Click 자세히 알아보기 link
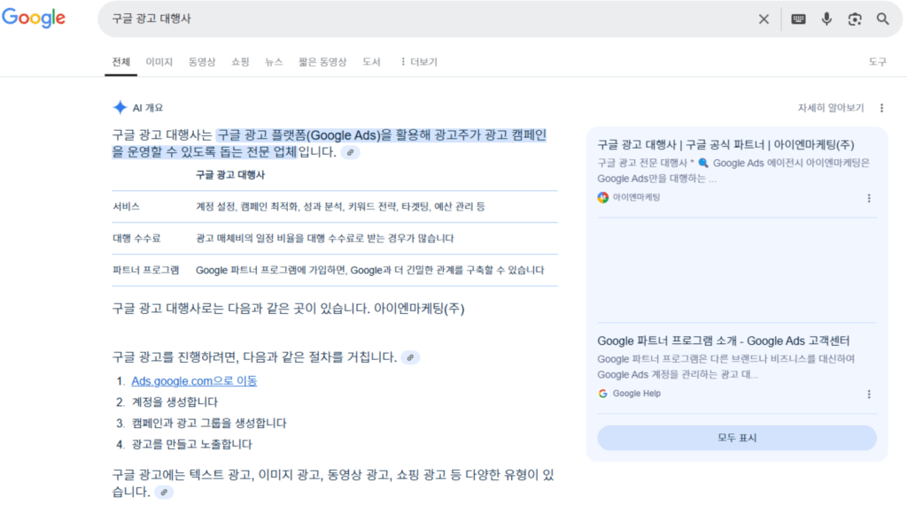 [831, 108]
